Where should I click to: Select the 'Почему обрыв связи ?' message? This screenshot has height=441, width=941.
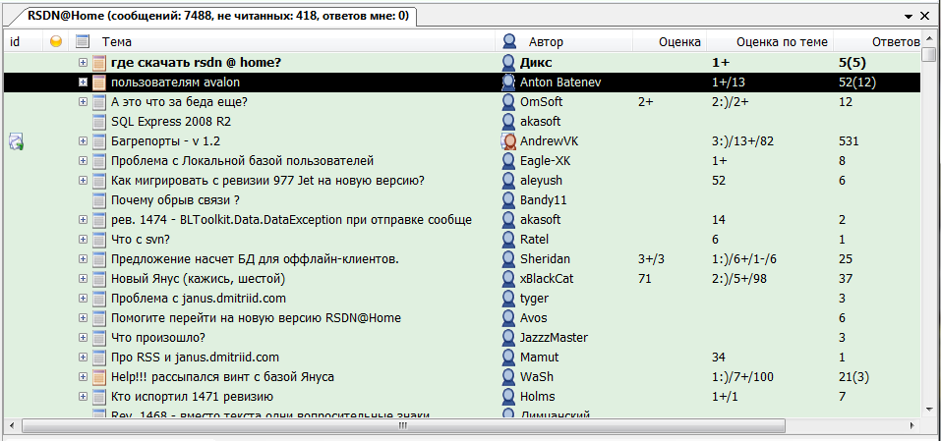176,200
